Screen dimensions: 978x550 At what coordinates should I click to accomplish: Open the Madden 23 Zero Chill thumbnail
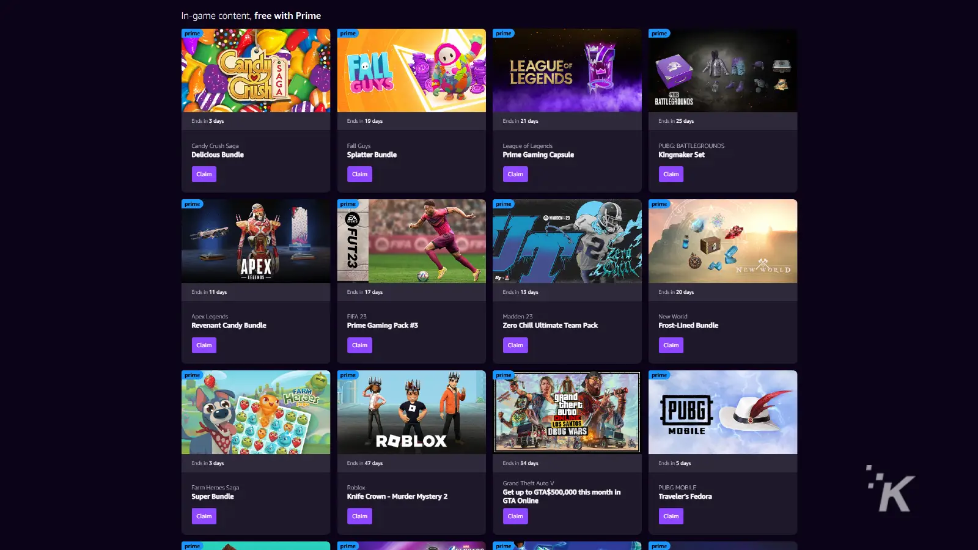click(567, 241)
